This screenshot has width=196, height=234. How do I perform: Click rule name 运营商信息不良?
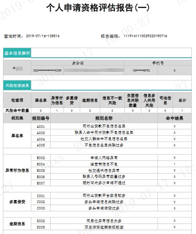point(104,164)
